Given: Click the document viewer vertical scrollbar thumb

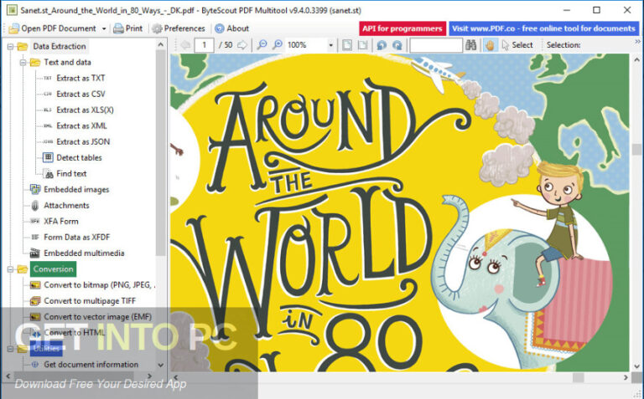Looking at the screenshot, I should click(x=636, y=150).
